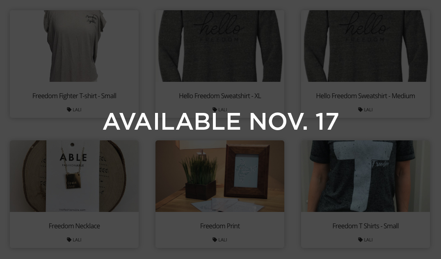Click the tag icon under Freedom T Shirts - Small

pos(360,240)
